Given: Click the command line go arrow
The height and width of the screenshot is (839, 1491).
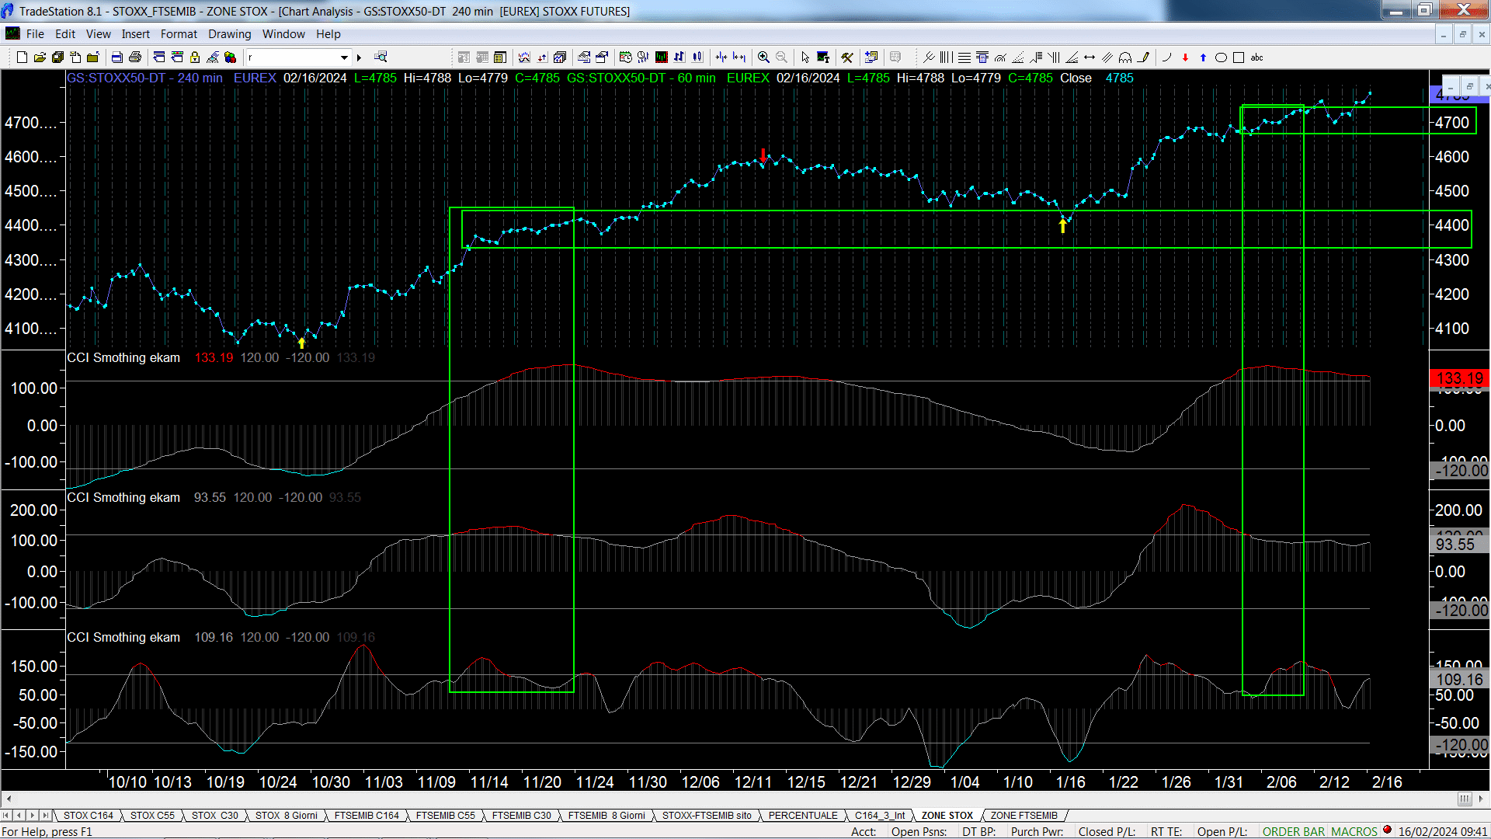Looking at the screenshot, I should pos(359,57).
